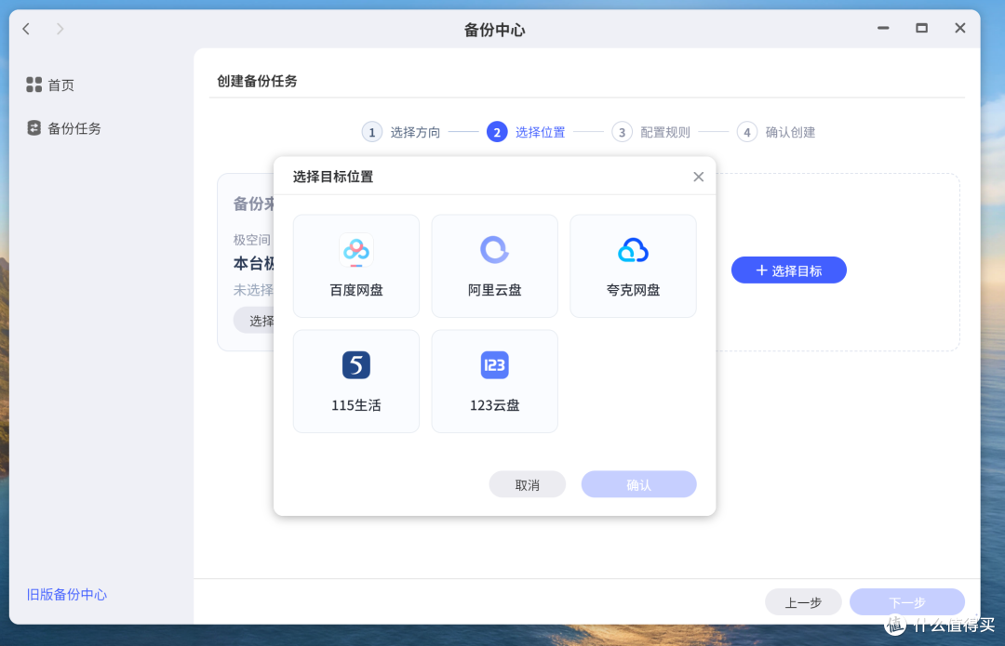Click step 3 配置规则
This screenshot has height=646, width=1005.
[651, 132]
